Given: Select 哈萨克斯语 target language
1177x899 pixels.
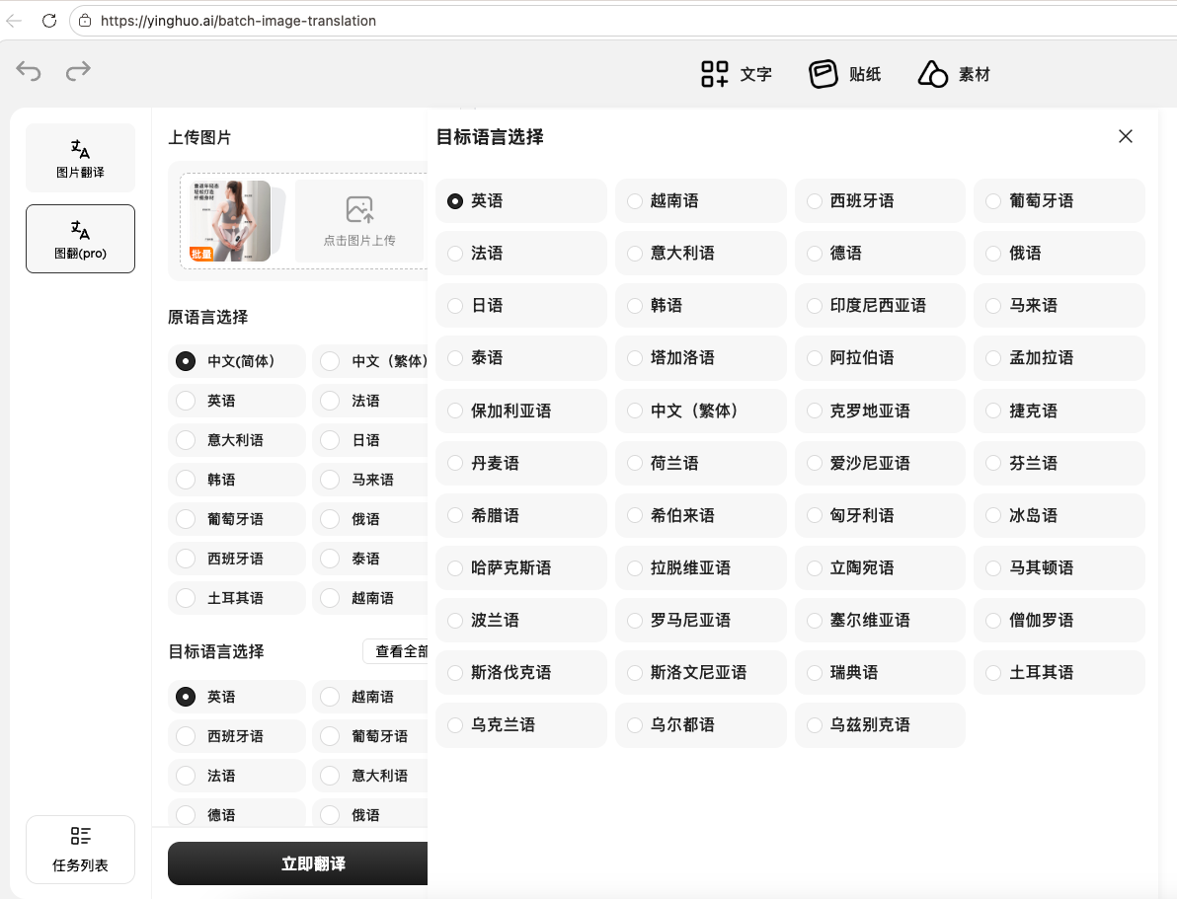Looking at the screenshot, I should [521, 568].
